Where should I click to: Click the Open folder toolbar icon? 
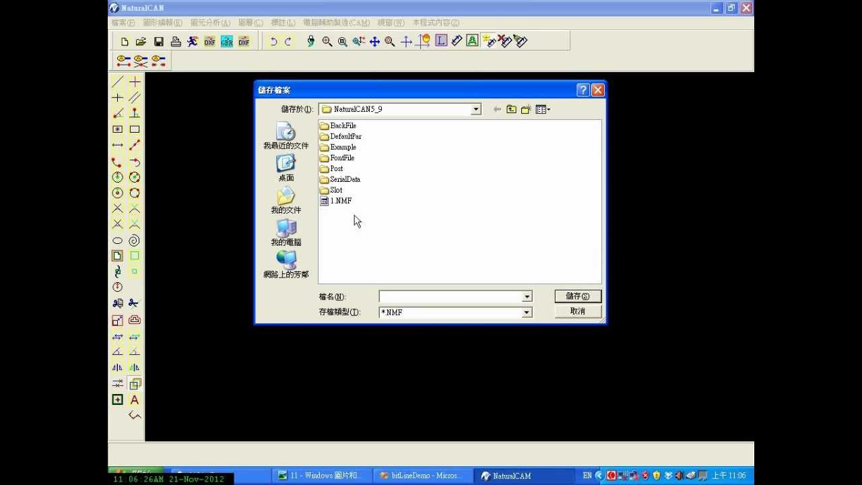pos(141,42)
